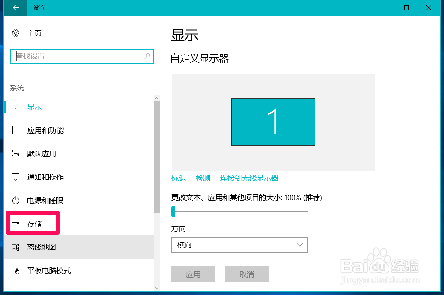Screen dimensions: 444x295
Task: Click the 显示 monitor icon
Action: point(15,107)
